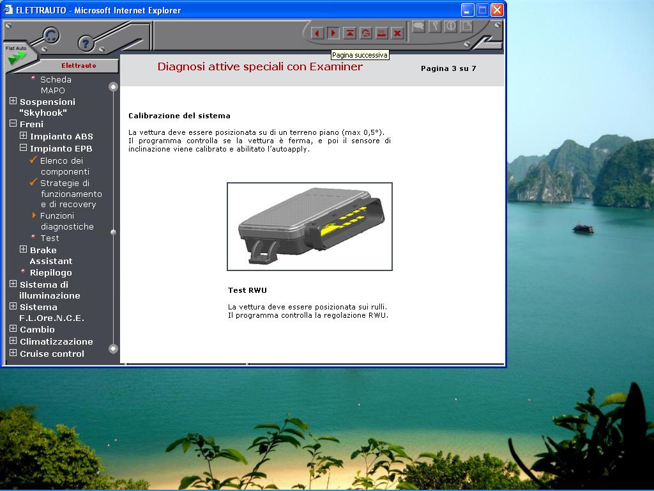Click the 'Diagnosi attive speciali con Examiner' title
Screen dimensions: 654x491
[x=261, y=66]
